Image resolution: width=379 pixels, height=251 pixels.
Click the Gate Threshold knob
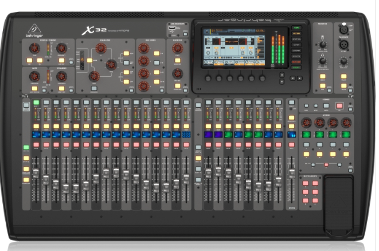tap(34, 76)
